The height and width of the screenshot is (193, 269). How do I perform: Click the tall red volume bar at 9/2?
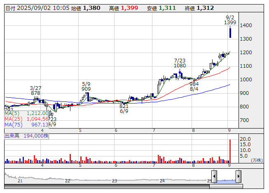click(x=230, y=151)
